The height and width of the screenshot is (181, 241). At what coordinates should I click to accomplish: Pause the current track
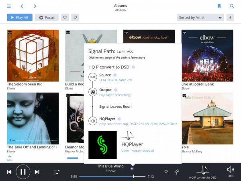pyautogui.click(x=23, y=172)
